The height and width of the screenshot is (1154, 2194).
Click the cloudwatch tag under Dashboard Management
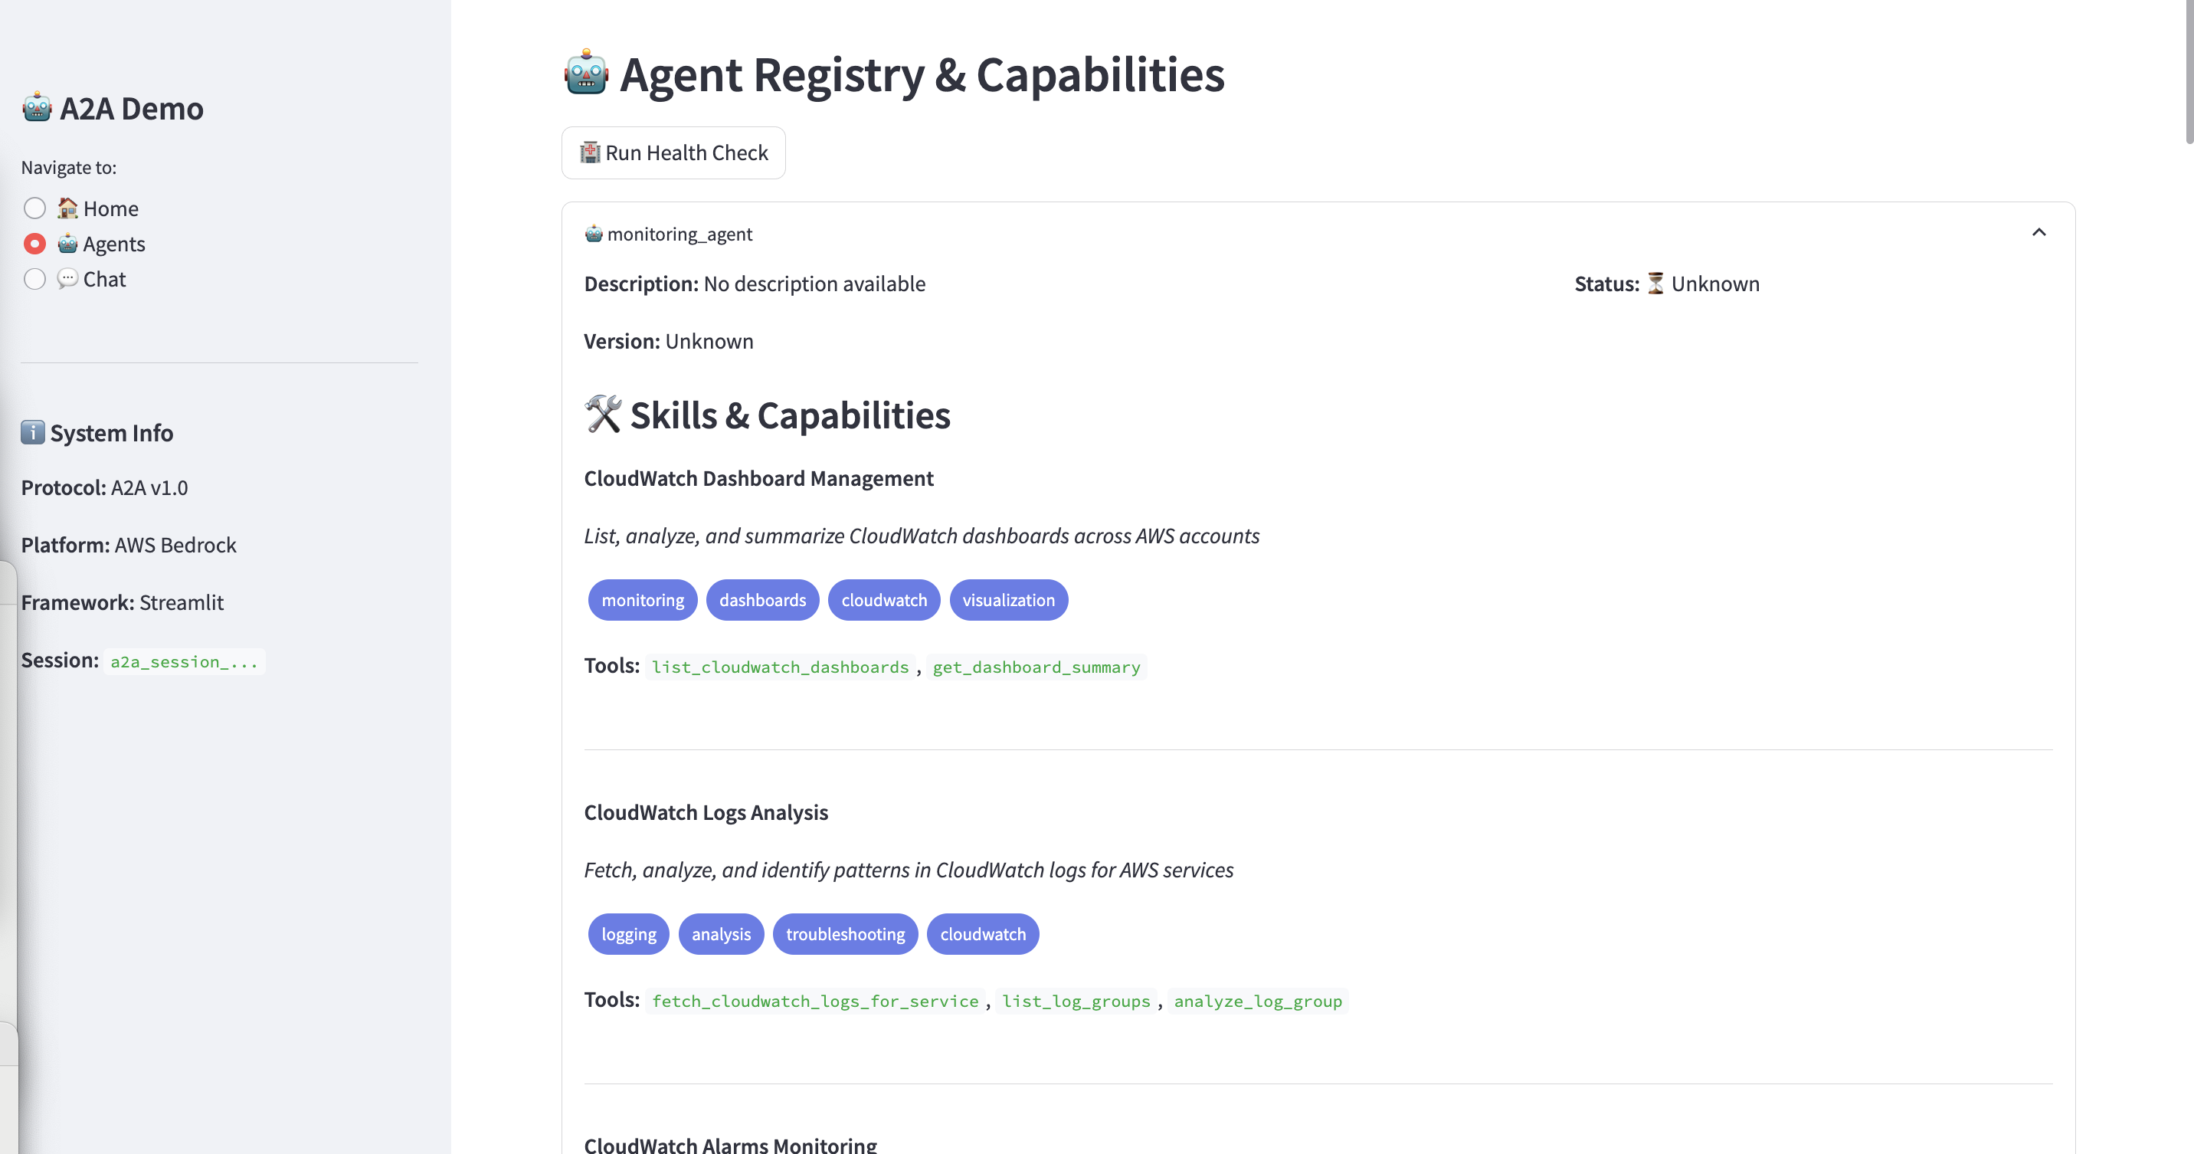[884, 599]
